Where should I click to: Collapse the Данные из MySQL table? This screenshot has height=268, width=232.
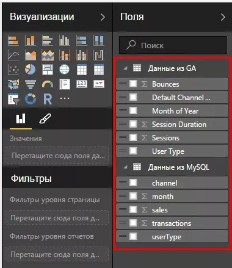125,167
